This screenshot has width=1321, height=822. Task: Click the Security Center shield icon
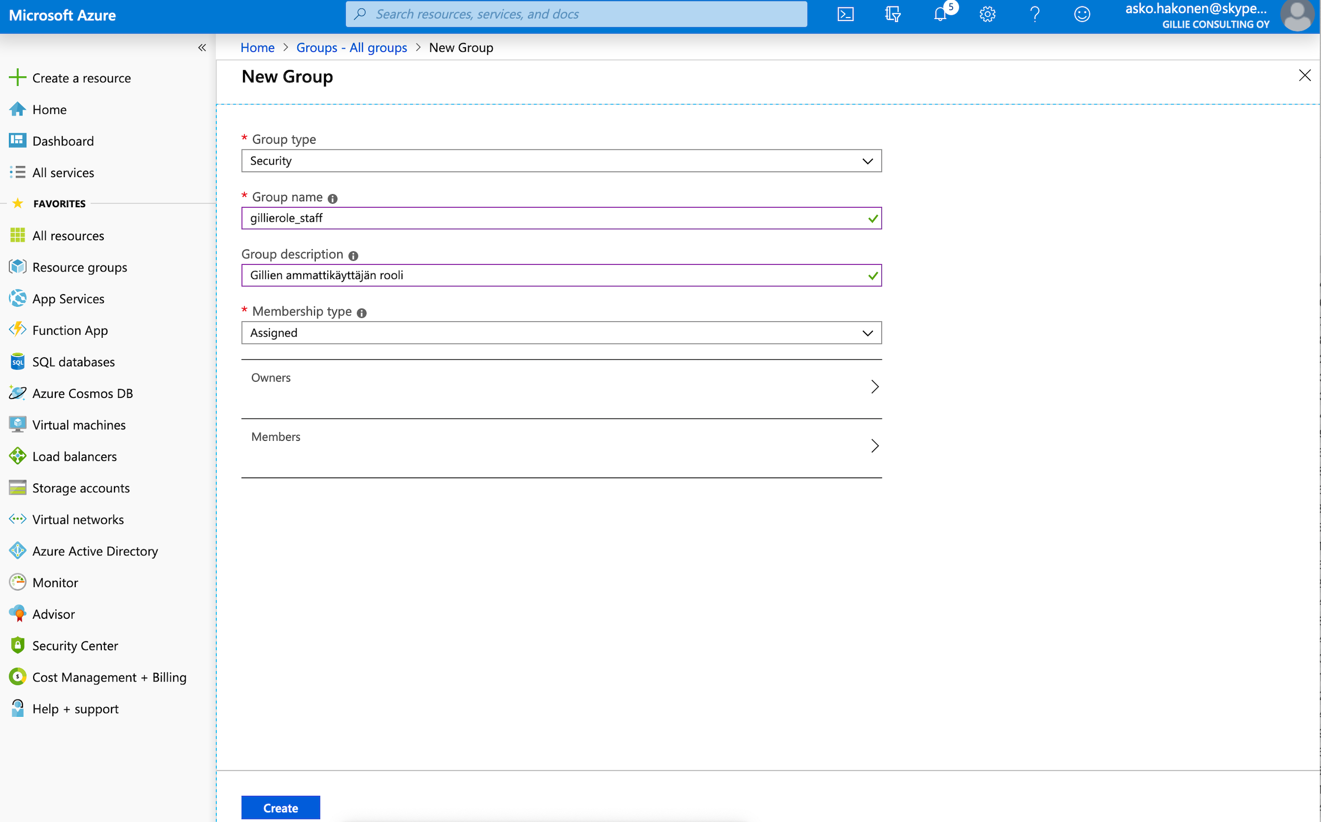point(18,645)
